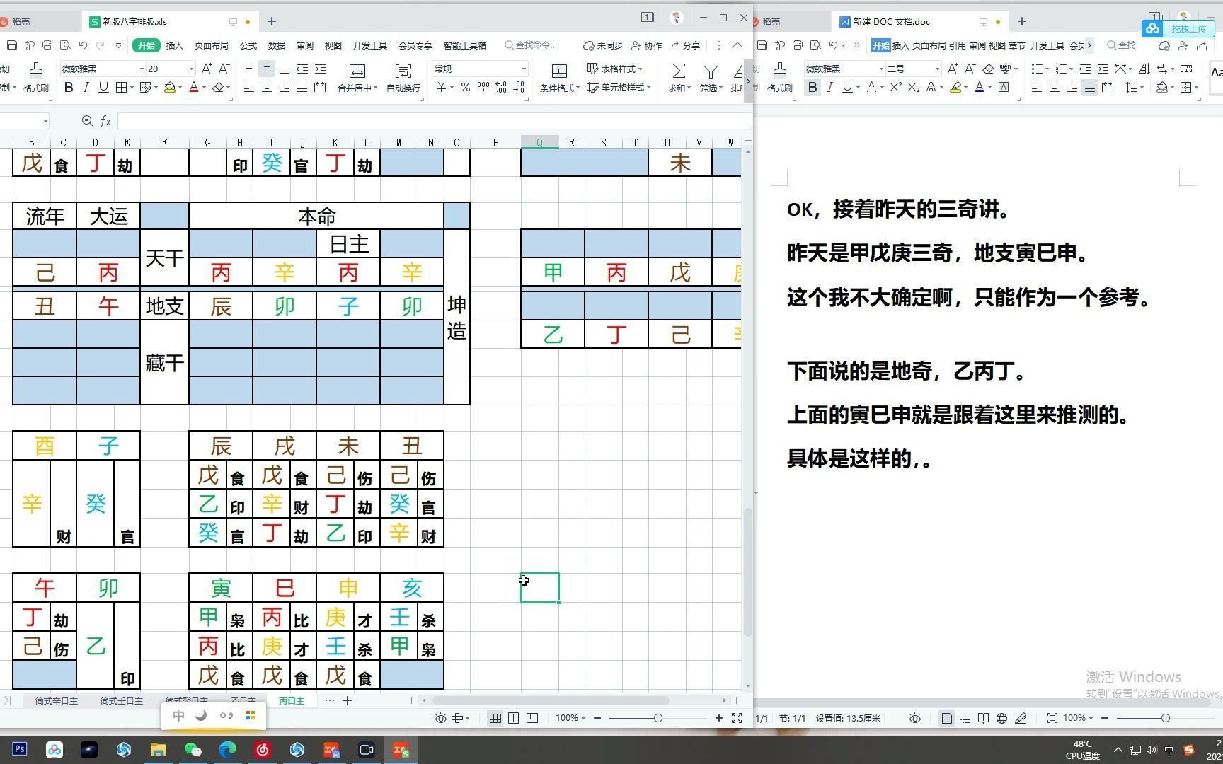Click spreadsheet Format Painter (格式刷)
1223x764 pixels.
35,78
